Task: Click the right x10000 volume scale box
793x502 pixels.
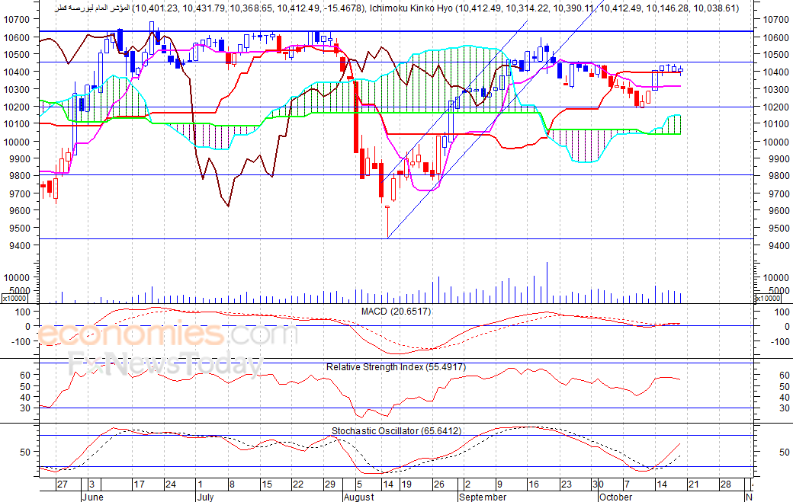Action: point(768,299)
